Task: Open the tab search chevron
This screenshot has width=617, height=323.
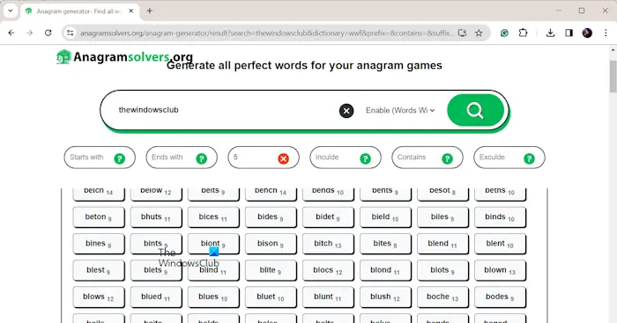Action: tap(11, 11)
